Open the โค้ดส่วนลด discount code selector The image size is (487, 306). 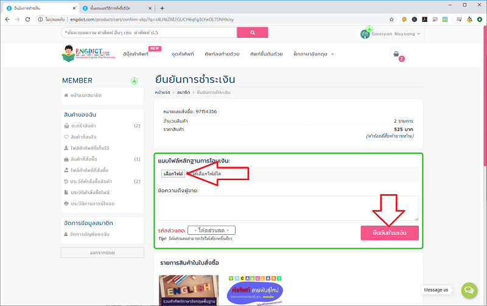click(x=211, y=230)
